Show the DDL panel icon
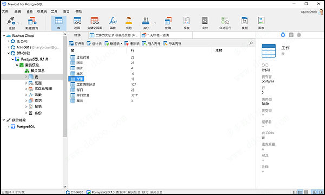The height and width of the screenshot is (195, 325). pos(291,35)
